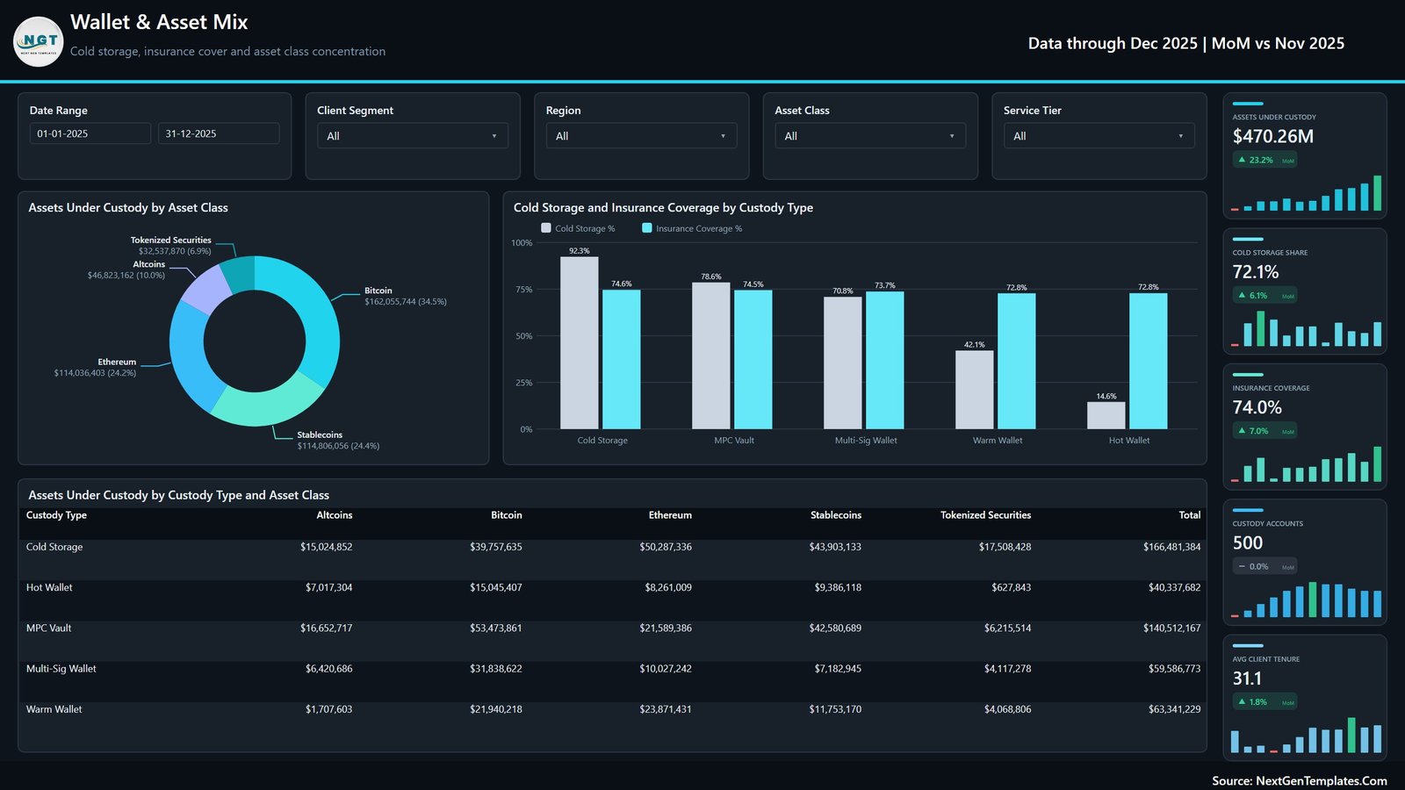Click the Avg Client Tenure 31.1 value
Screen dimensions: 1405x790
tap(1247, 679)
